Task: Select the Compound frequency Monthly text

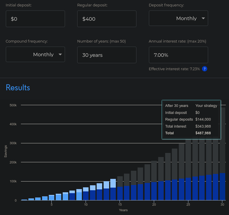Action: click(43, 54)
